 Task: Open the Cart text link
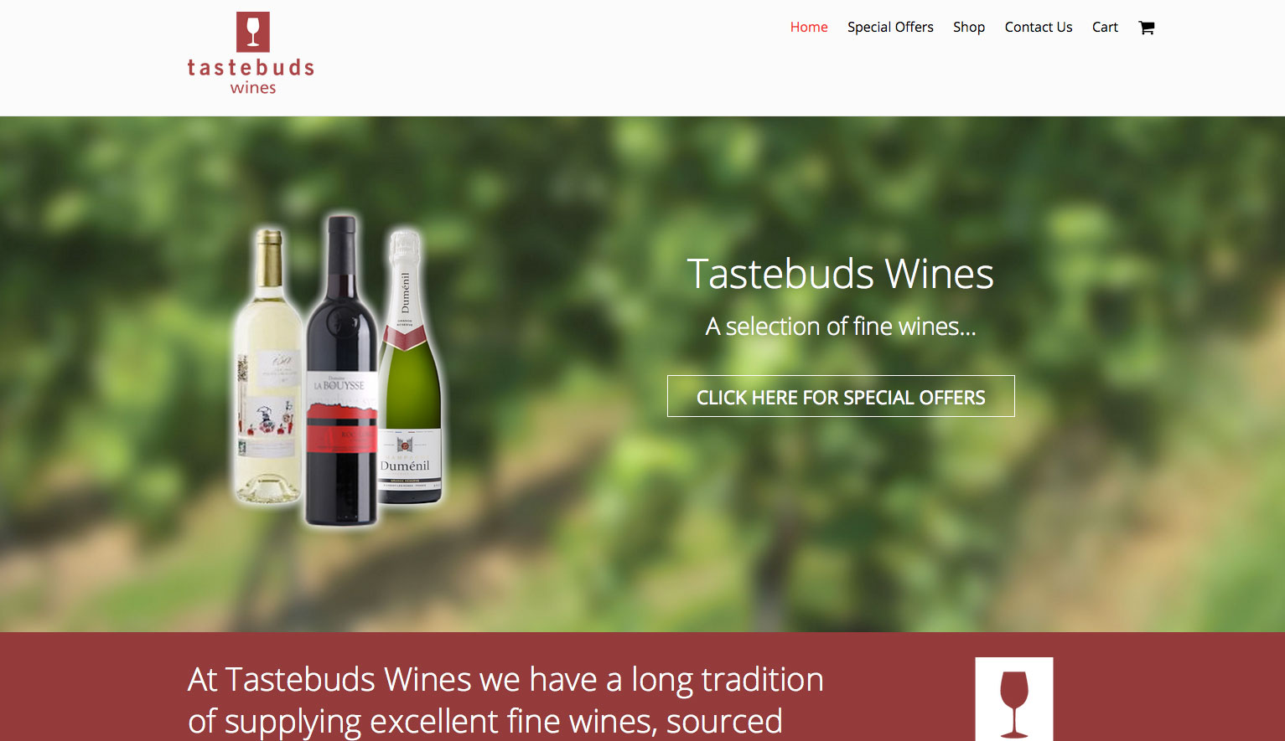1105,27
